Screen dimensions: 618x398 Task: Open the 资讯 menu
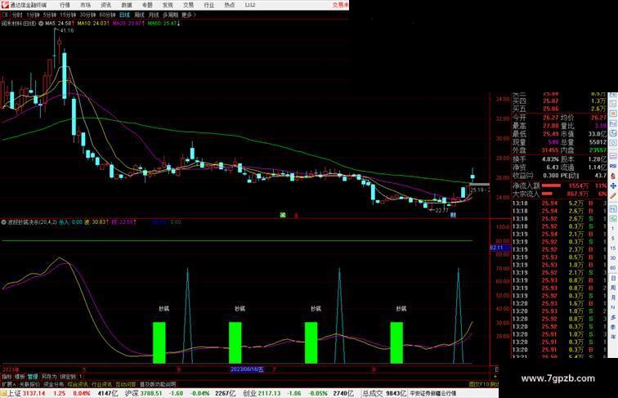pos(105,5)
